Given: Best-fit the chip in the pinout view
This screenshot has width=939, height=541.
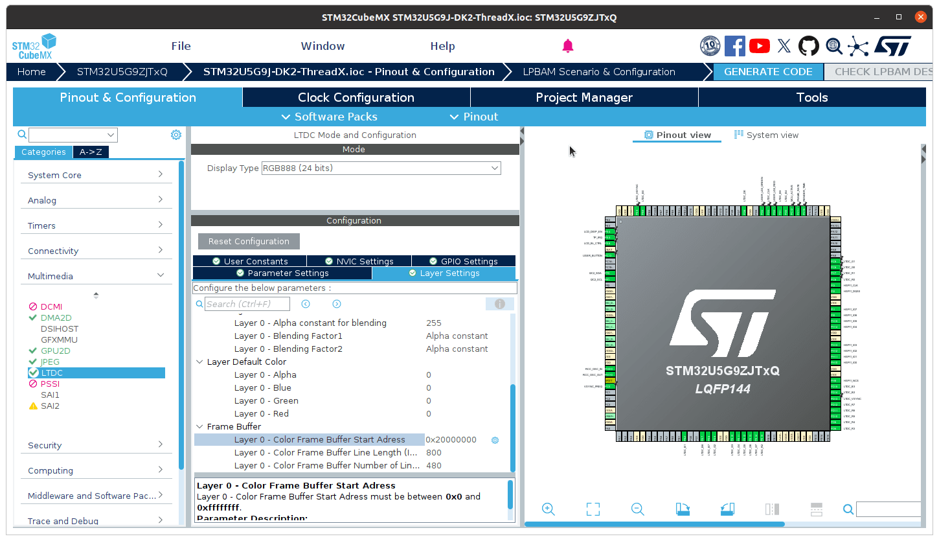Looking at the screenshot, I should pos(593,509).
